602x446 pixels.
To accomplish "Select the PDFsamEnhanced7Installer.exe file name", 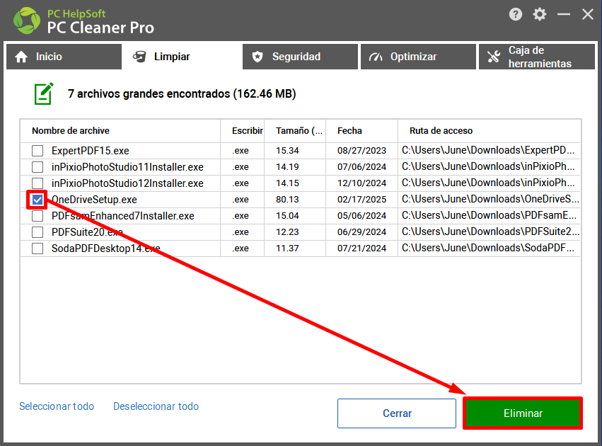I will [123, 216].
